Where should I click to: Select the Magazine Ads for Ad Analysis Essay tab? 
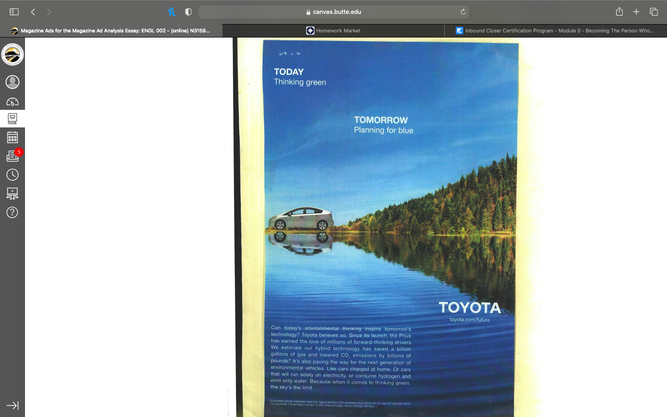pos(111,31)
